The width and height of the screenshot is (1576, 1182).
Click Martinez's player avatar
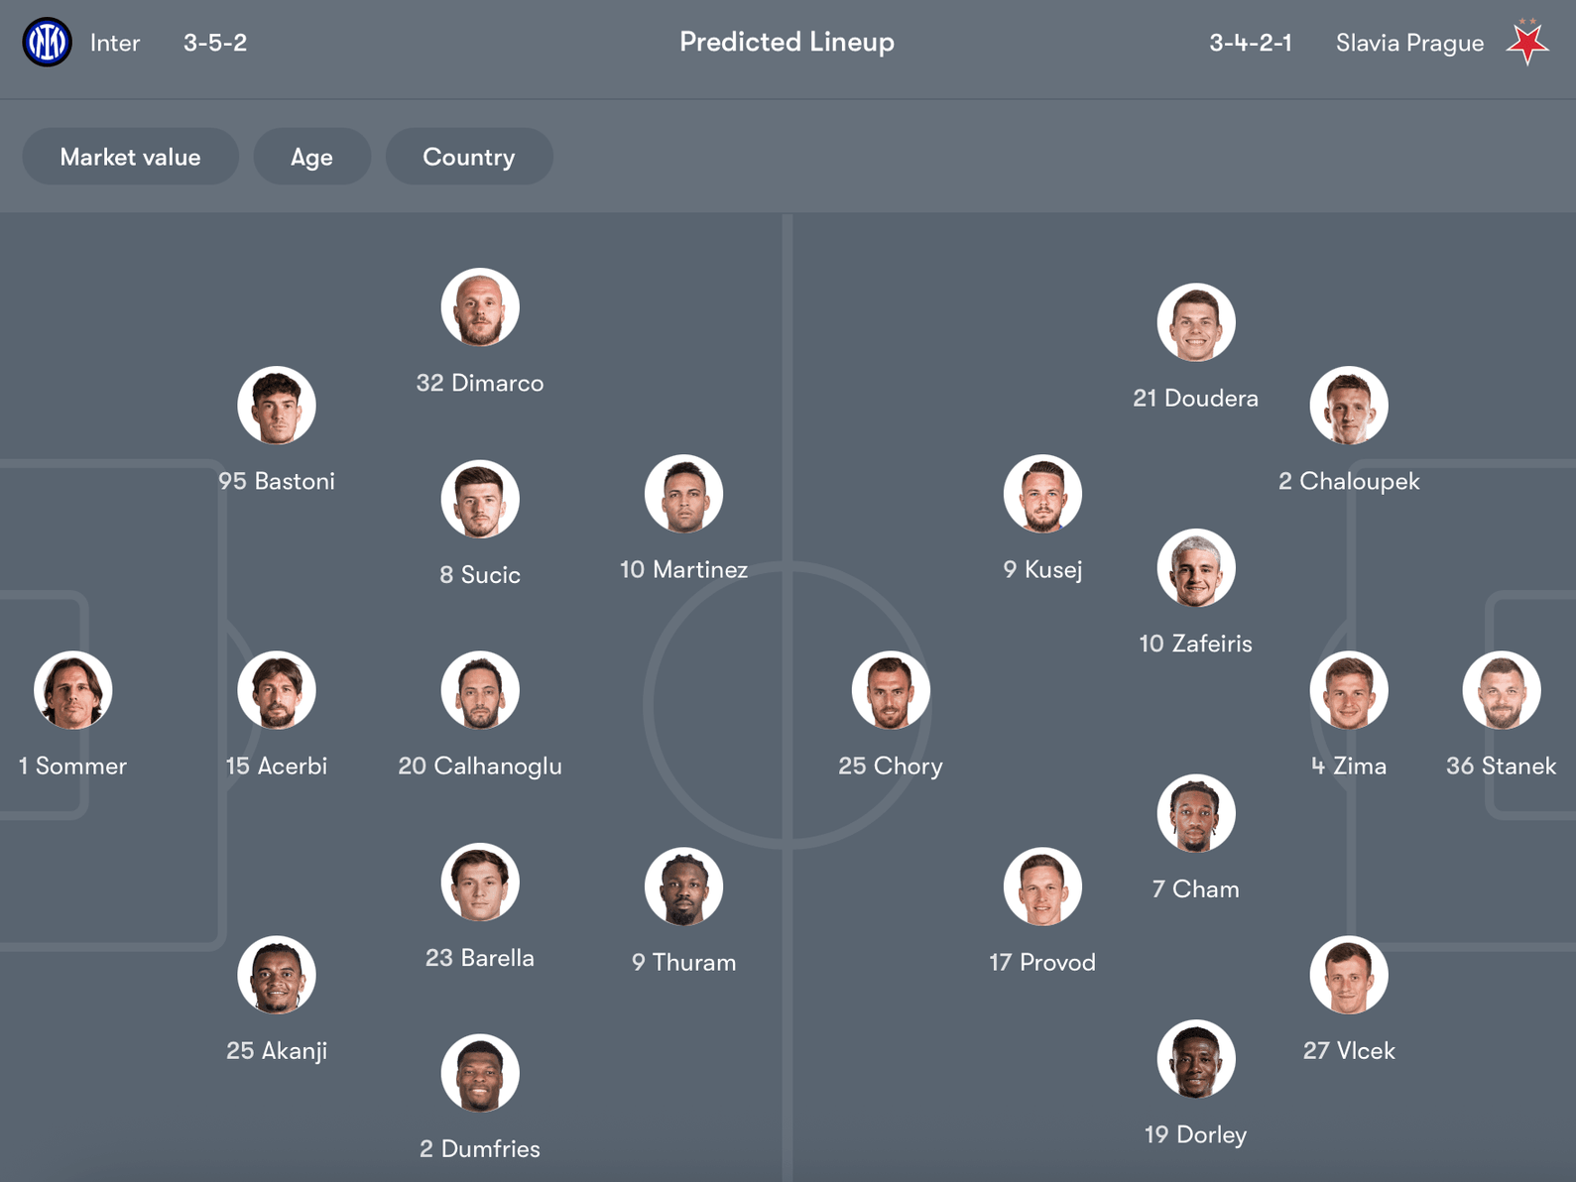pos(683,494)
